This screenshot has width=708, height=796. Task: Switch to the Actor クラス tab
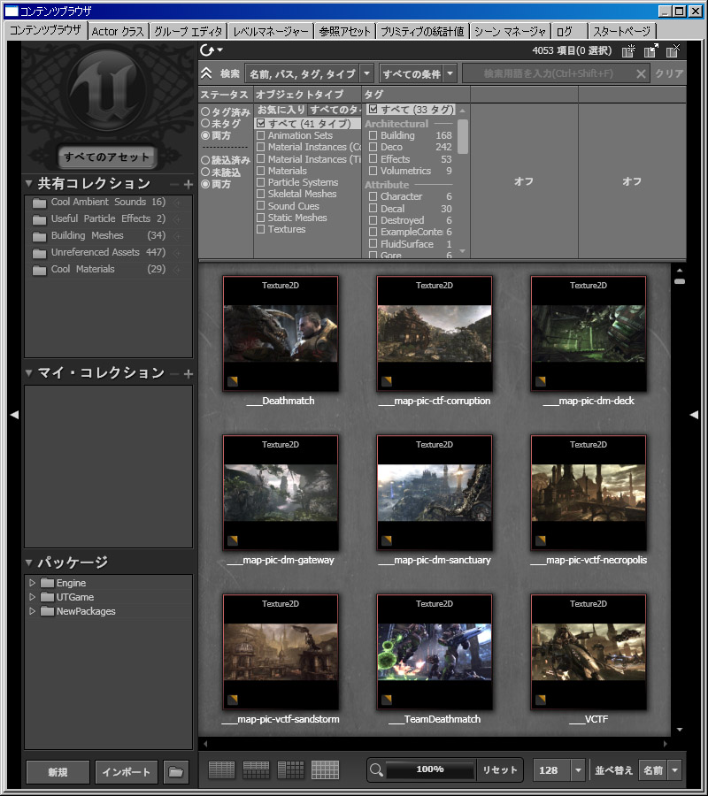118,31
